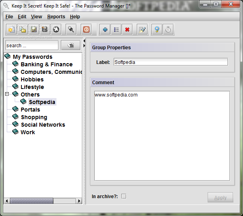Click the tree's horizontal scrollbar thumb
The width and height of the screenshot is (243, 216).
point(31,201)
